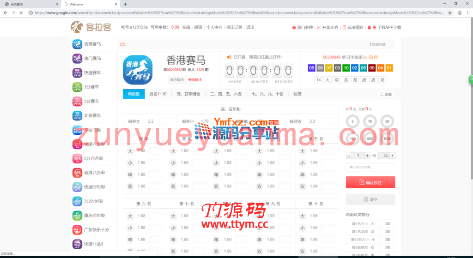This screenshot has width=473, height=258.
Task: Open the 投注记录 link
Action: [234, 27]
